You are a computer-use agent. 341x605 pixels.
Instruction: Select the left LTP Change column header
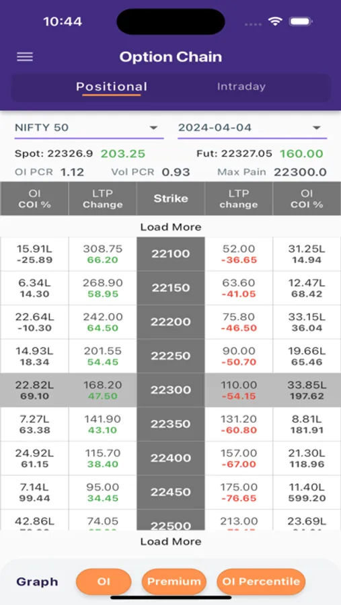[x=102, y=198]
